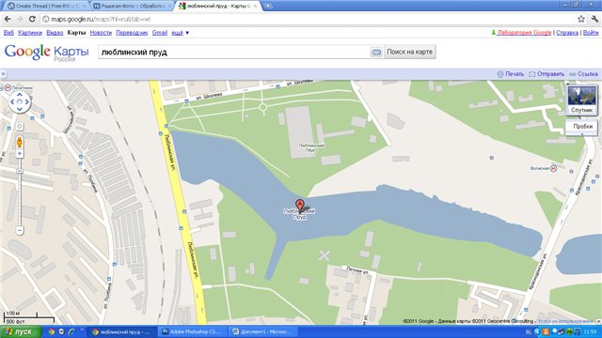
Task: Open the Новости link
Action: (101, 33)
